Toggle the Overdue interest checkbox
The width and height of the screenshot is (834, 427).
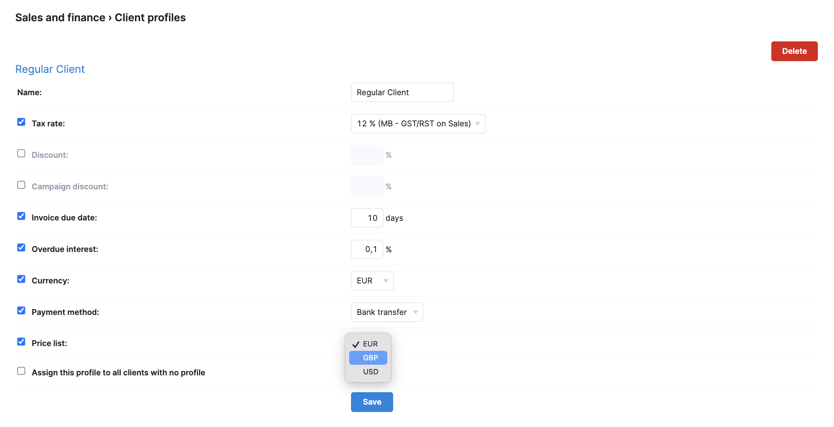(21, 248)
